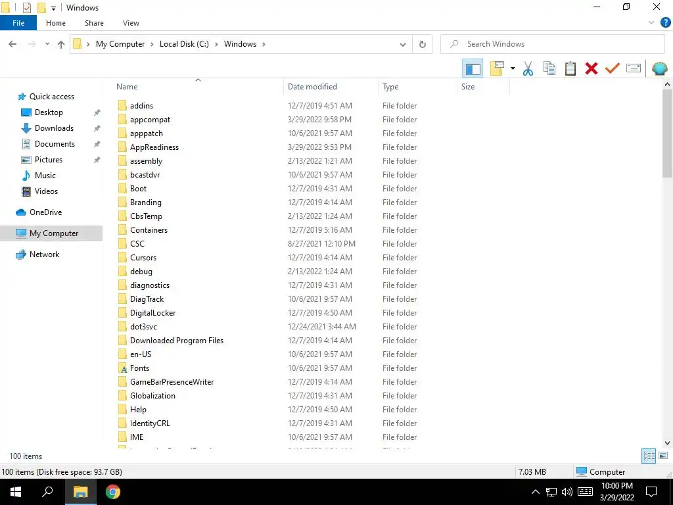This screenshot has height=505, width=673.
Task: Open the recent locations dropdown
Action: coord(47,44)
